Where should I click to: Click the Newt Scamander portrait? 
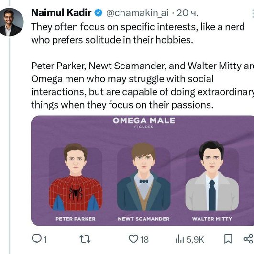click(x=144, y=177)
